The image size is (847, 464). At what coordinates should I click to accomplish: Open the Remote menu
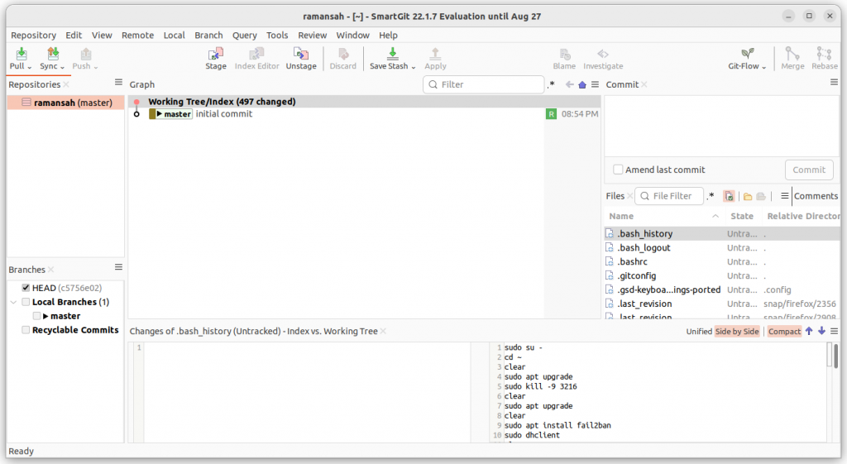[138, 35]
